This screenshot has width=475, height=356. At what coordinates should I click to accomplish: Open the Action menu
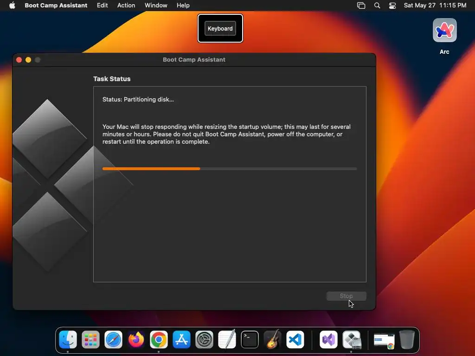click(126, 5)
